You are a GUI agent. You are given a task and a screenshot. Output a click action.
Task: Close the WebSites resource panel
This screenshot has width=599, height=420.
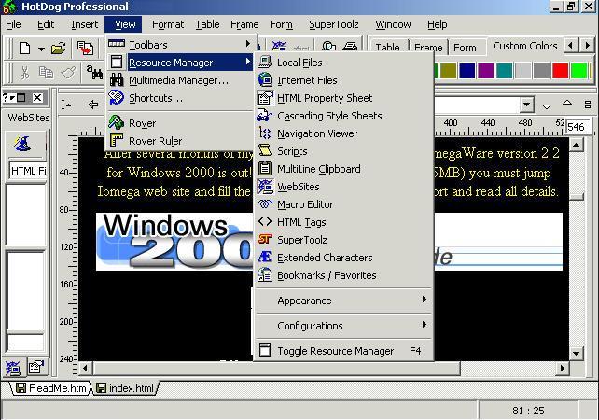pyautogui.click(x=37, y=98)
